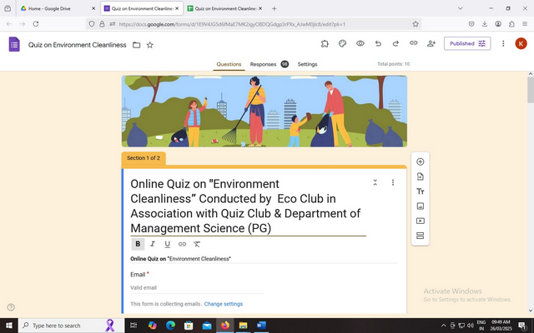Add title and description Tt icon
The image size is (534, 333).
pyautogui.click(x=420, y=191)
